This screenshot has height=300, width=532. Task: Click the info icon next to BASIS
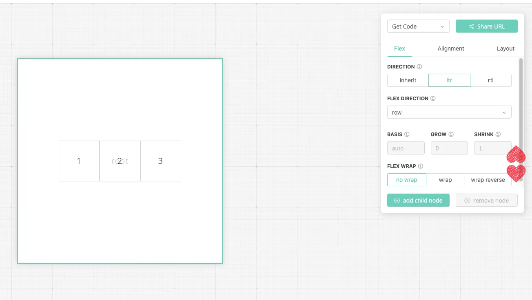(x=407, y=135)
